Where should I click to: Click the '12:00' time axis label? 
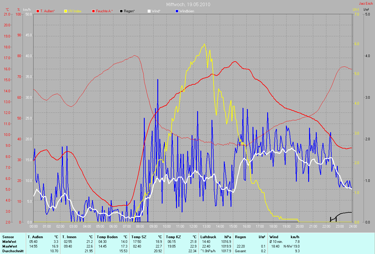click(x=193, y=226)
